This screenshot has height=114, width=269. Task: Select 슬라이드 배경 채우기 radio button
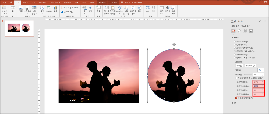click(235, 58)
